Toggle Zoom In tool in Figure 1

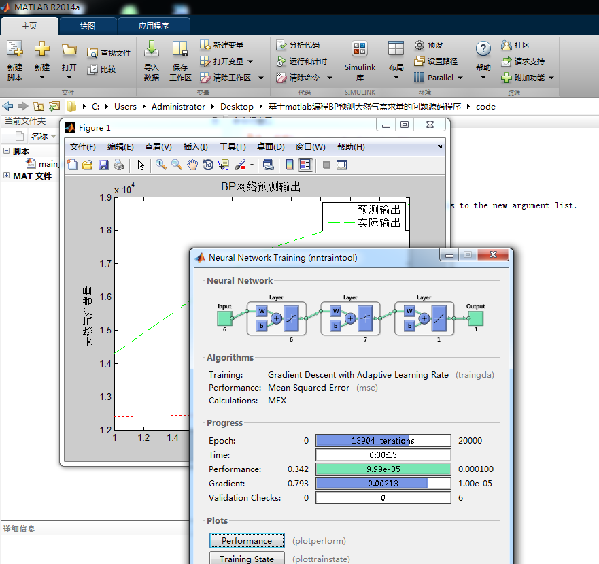coord(161,165)
